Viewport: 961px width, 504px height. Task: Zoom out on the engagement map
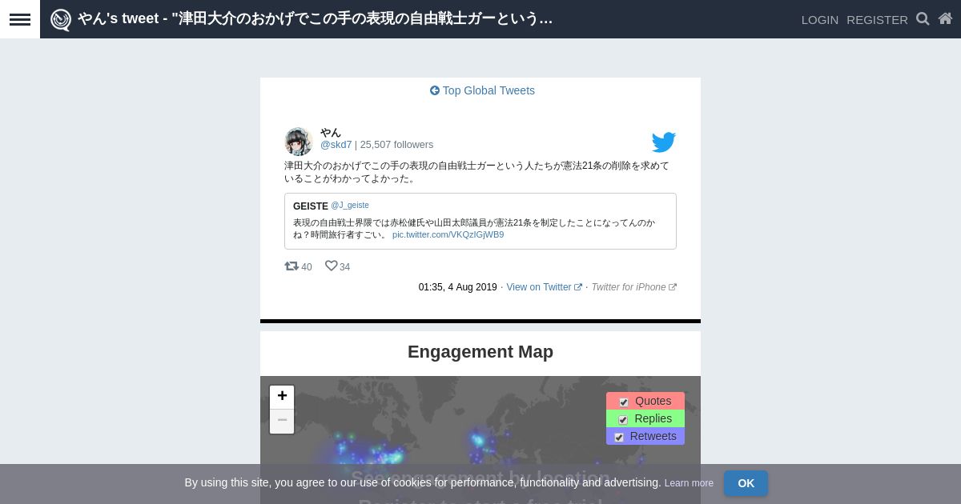282,422
